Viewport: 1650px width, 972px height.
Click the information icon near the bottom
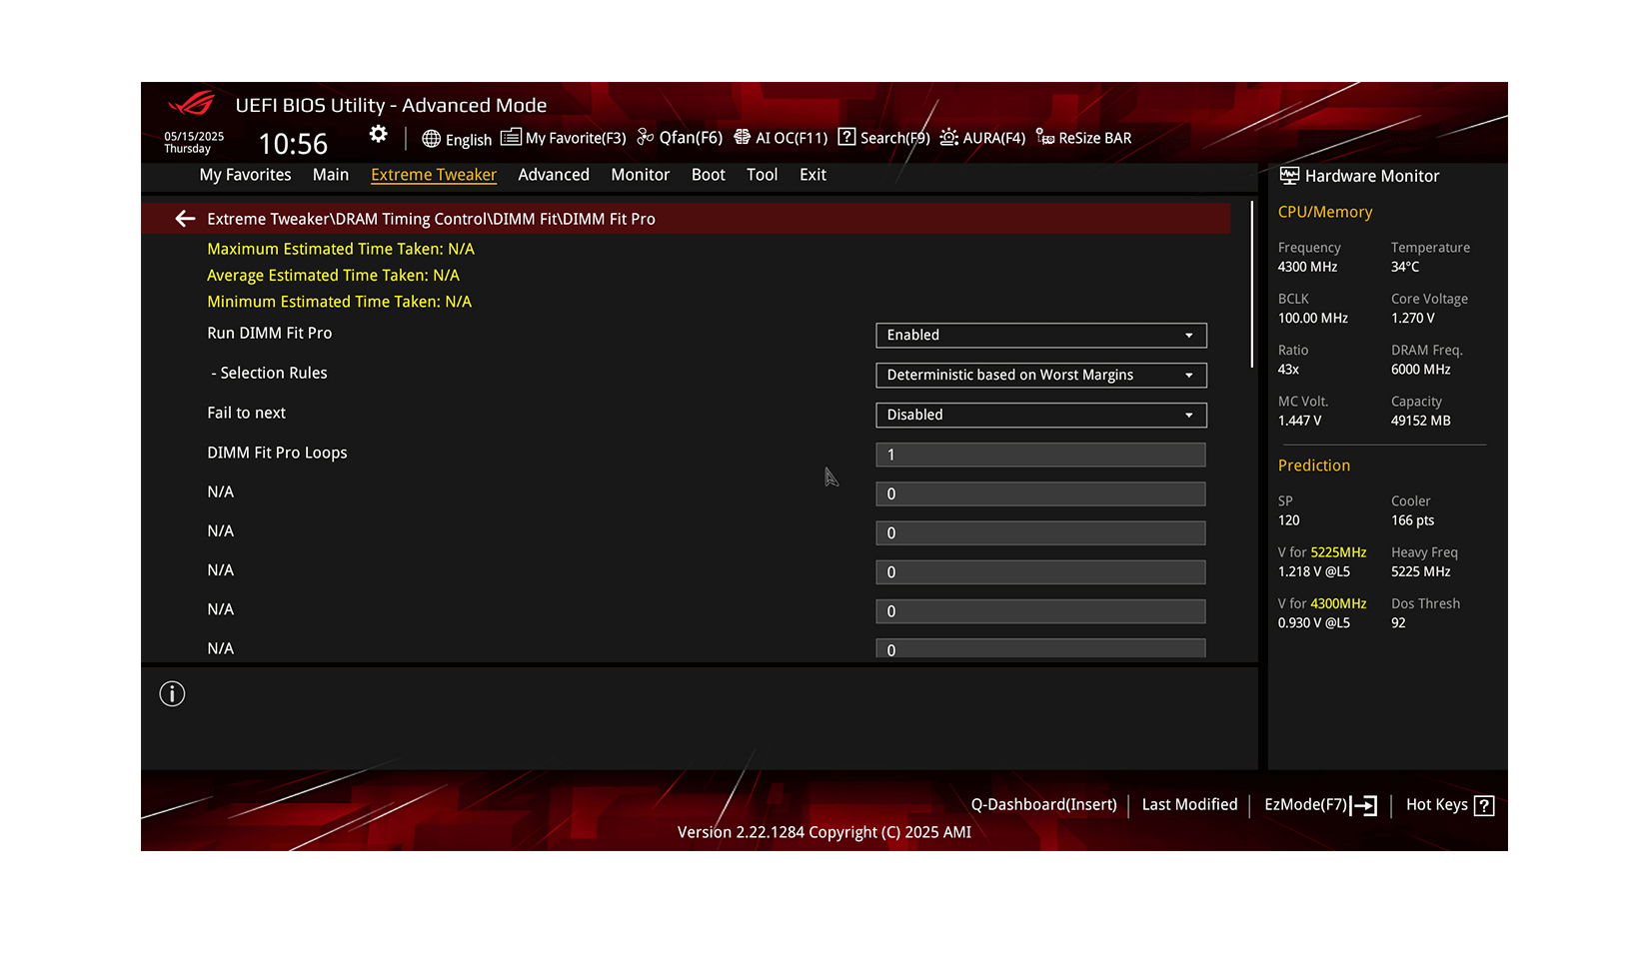[x=171, y=693]
